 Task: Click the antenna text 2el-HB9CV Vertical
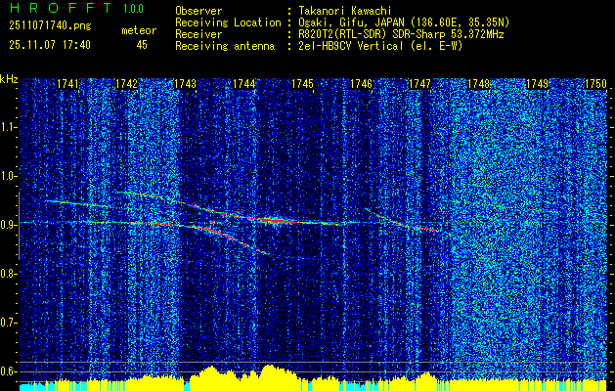tap(351, 46)
